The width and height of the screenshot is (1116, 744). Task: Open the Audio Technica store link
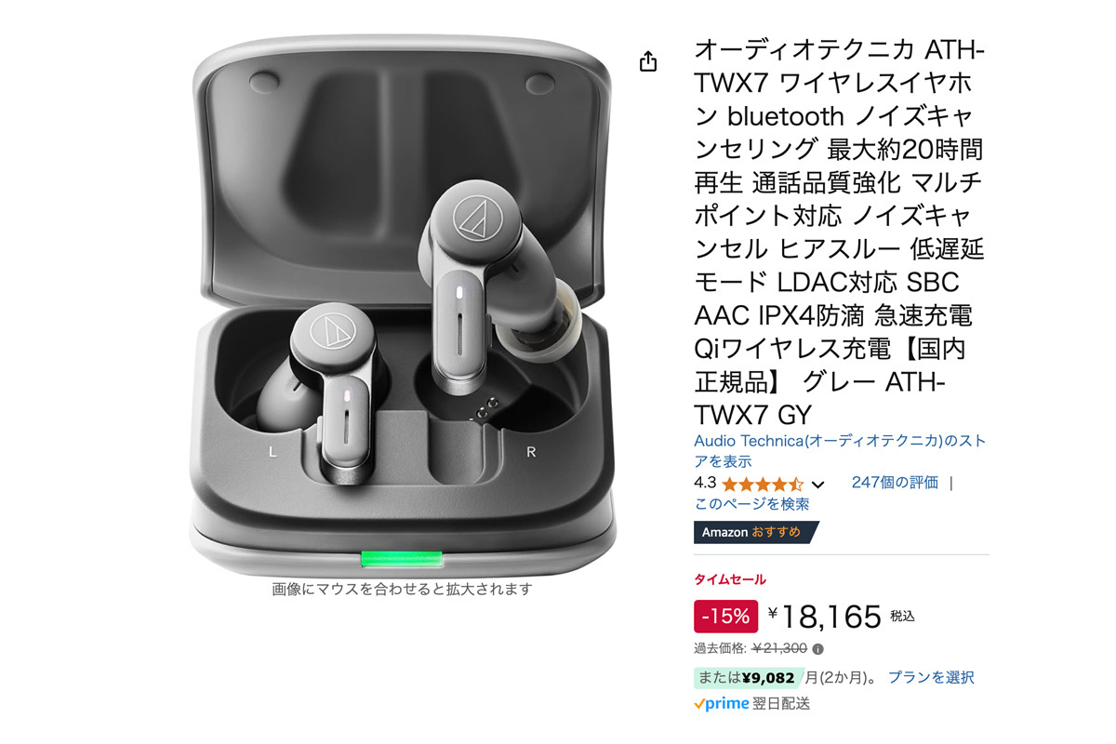point(840,451)
